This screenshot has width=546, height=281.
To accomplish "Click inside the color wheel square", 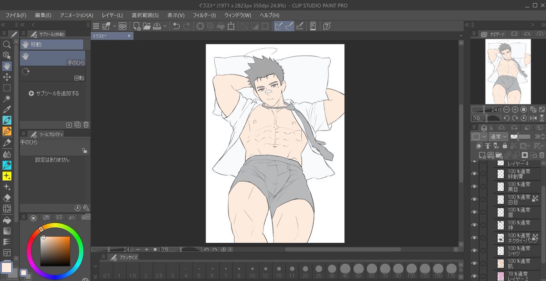I will point(55,251).
